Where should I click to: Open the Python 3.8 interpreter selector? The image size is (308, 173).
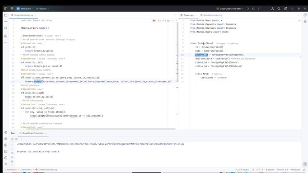pos(288,170)
